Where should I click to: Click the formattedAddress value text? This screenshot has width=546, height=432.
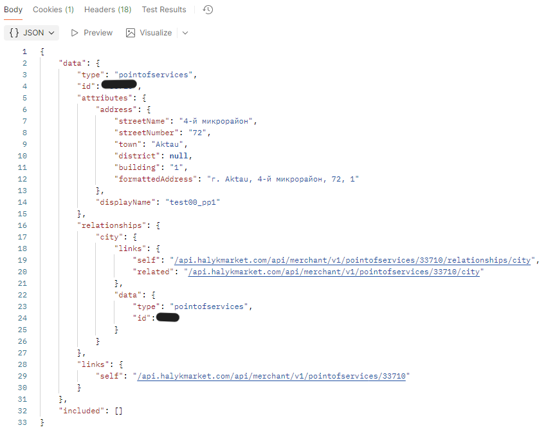point(278,179)
